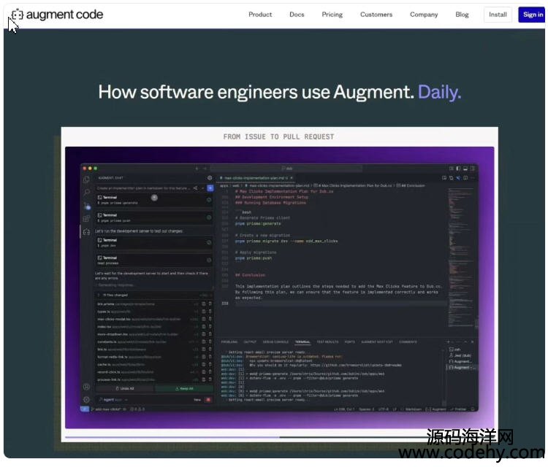Toggle the primary sidebar layout icon
The height and width of the screenshot is (467, 548).
458,169
